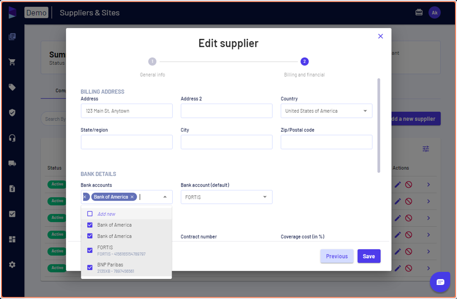Image resolution: width=457 pixels, height=299 pixels.
Task: Uncheck the FORTIS bank account option
Action: click(x=90, y=250)
